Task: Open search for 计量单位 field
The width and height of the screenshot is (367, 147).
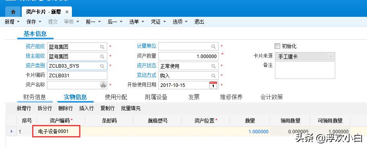Action: coord(213,47)
